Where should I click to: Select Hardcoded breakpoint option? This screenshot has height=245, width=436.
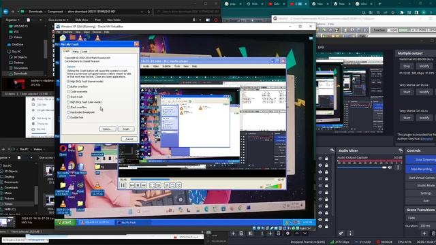click(x=81, y=112)
